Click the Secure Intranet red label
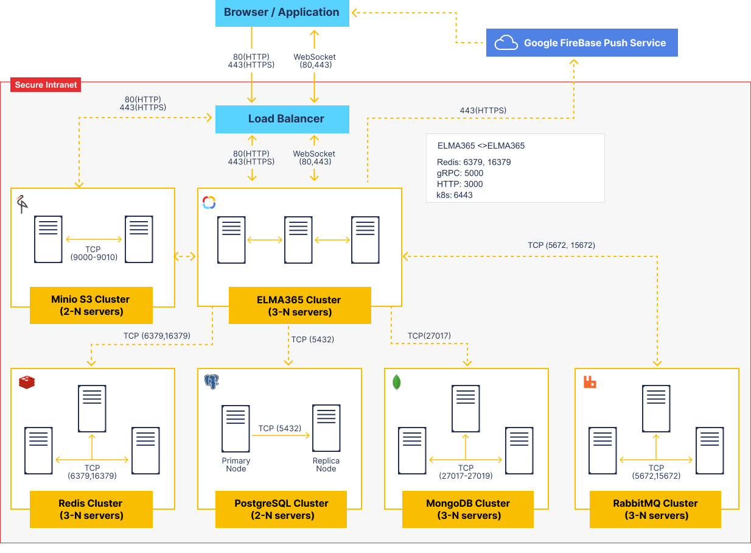751x553 pixels. [x=46, y=85]
